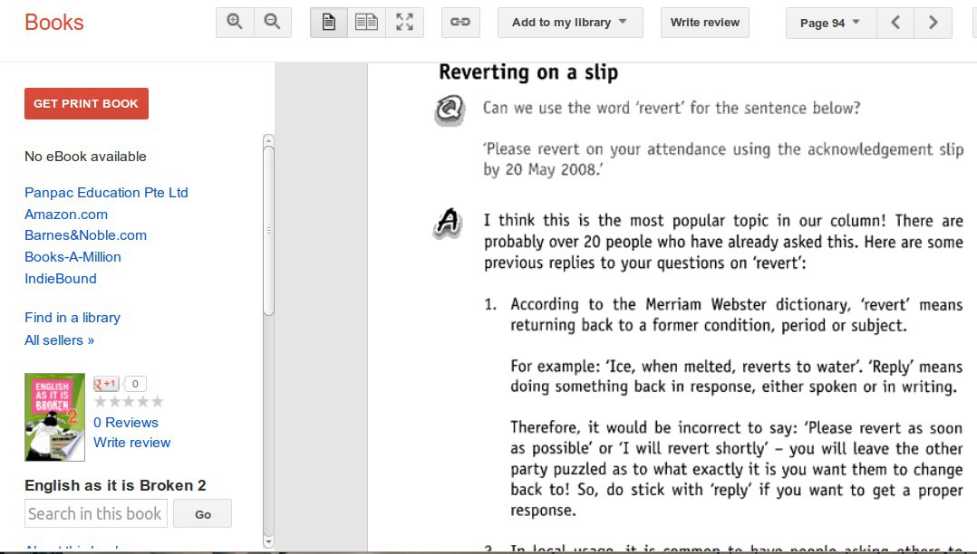The width and height of the screenshot is (977, 554).
Task: Click the sidebar scrollbar down arrow
Action: click(268, 541)
